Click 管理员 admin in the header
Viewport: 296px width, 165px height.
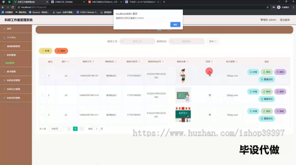(x=268, y=20)
